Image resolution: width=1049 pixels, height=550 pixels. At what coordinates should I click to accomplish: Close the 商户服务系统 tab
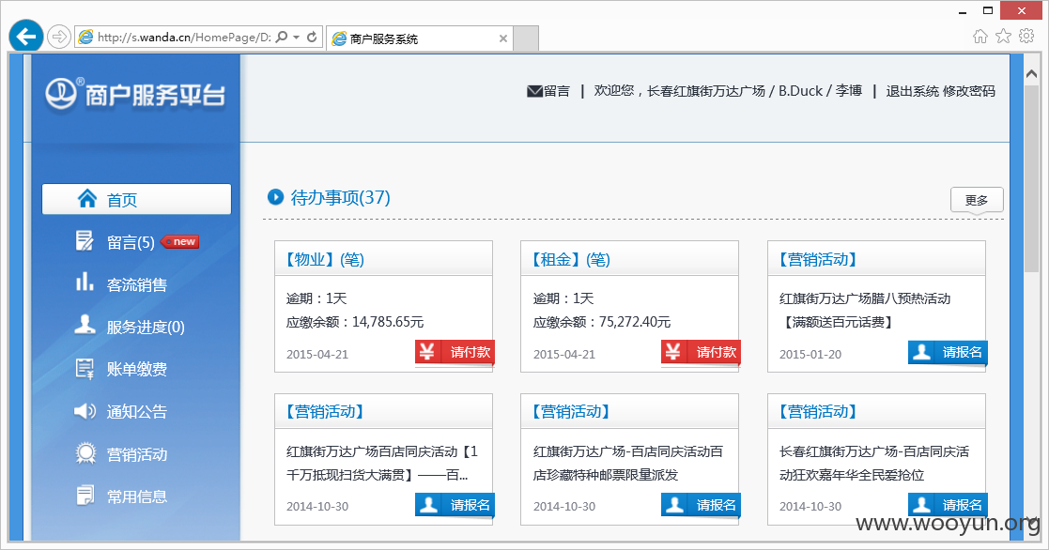[x=503, y=38]
